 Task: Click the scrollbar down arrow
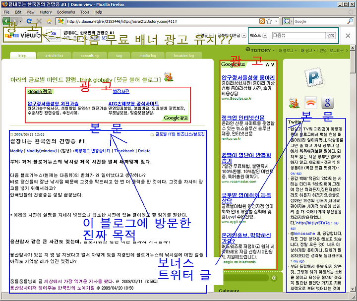[x=353, y=289]
